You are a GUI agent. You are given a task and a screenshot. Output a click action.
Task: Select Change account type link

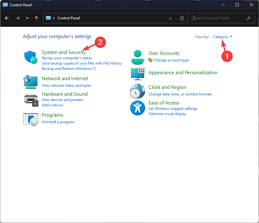point(171,60)
